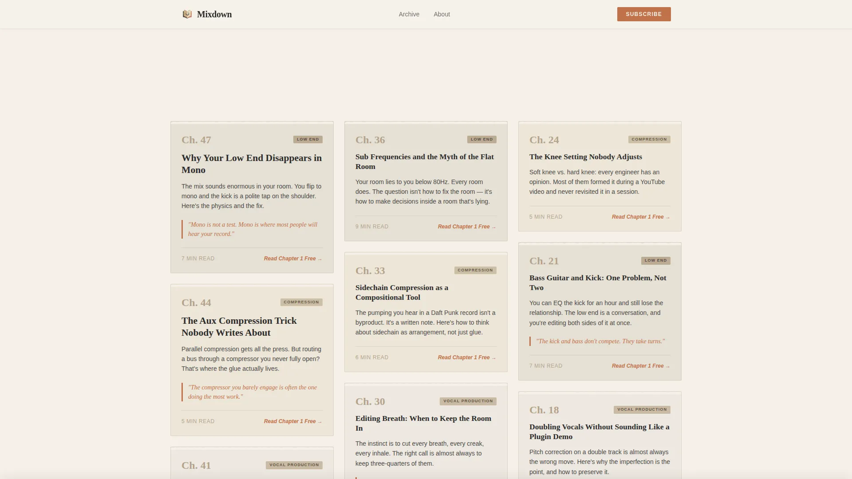Read Chapter 1 Free on Ch. 36 card
The width and height of the screenshot is (852, 479).
(467, 227)
